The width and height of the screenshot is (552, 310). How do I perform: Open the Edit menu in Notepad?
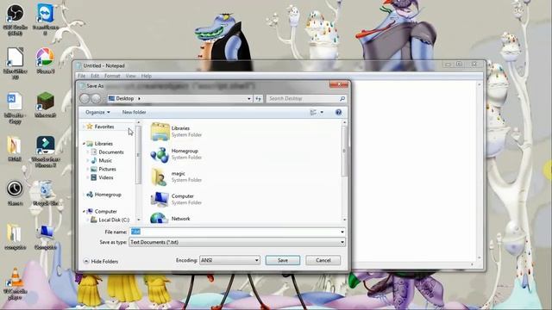coord(95,76)
